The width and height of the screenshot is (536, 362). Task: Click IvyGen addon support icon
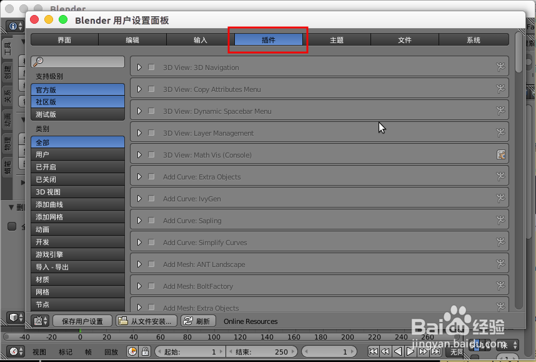500,198
